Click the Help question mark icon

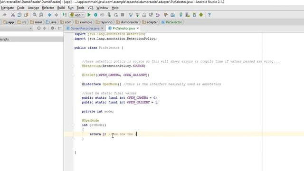coord(209,15)
